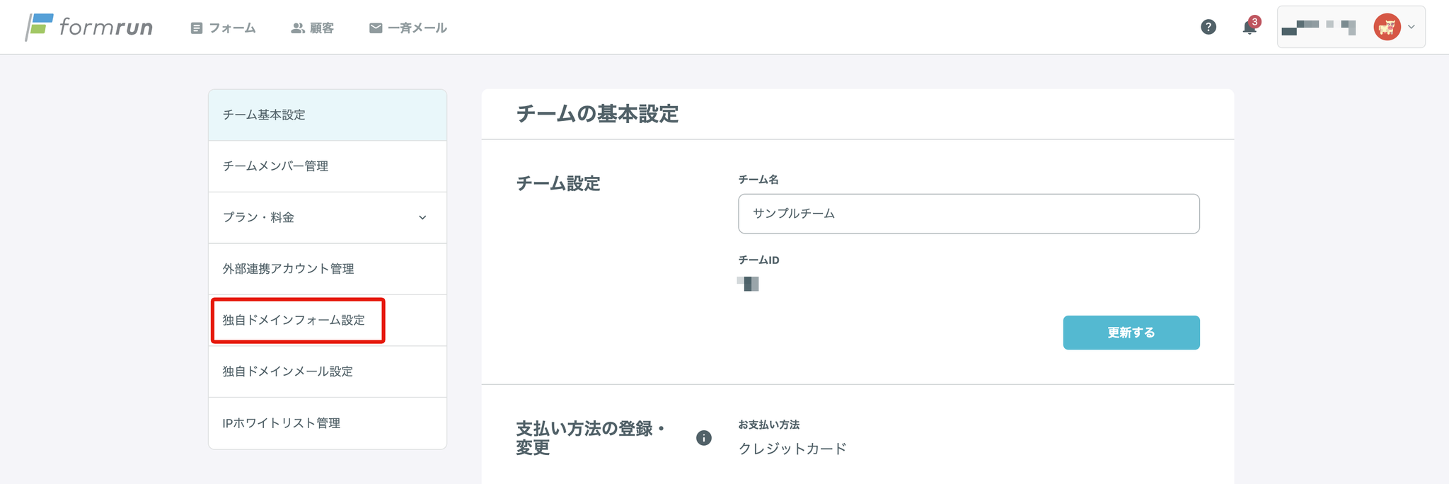Open 独自ドメインフォーム設定

[x=328, y=321]
